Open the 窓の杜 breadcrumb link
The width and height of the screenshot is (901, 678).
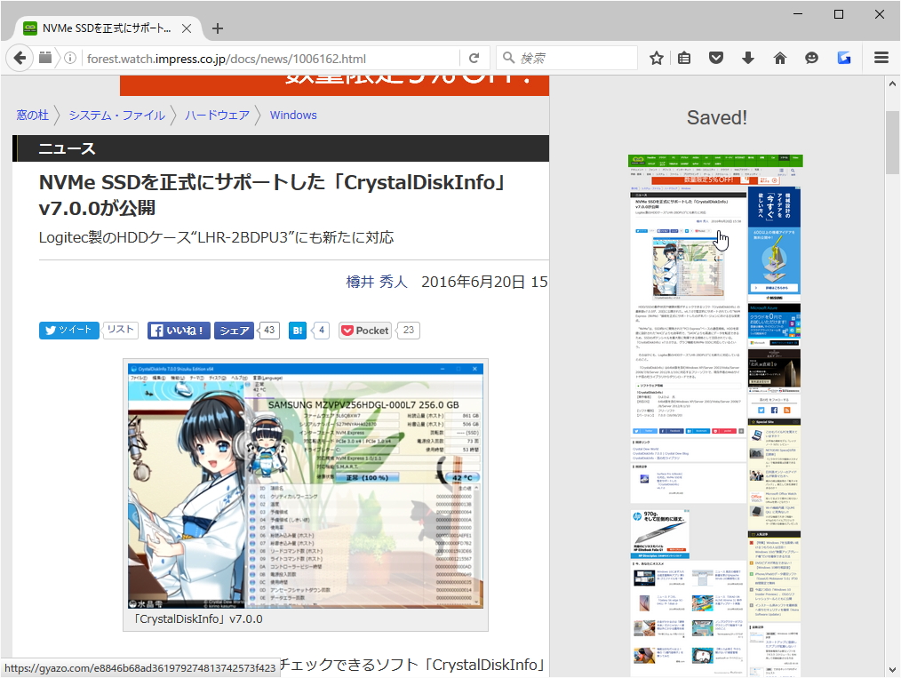click(33, 115)
